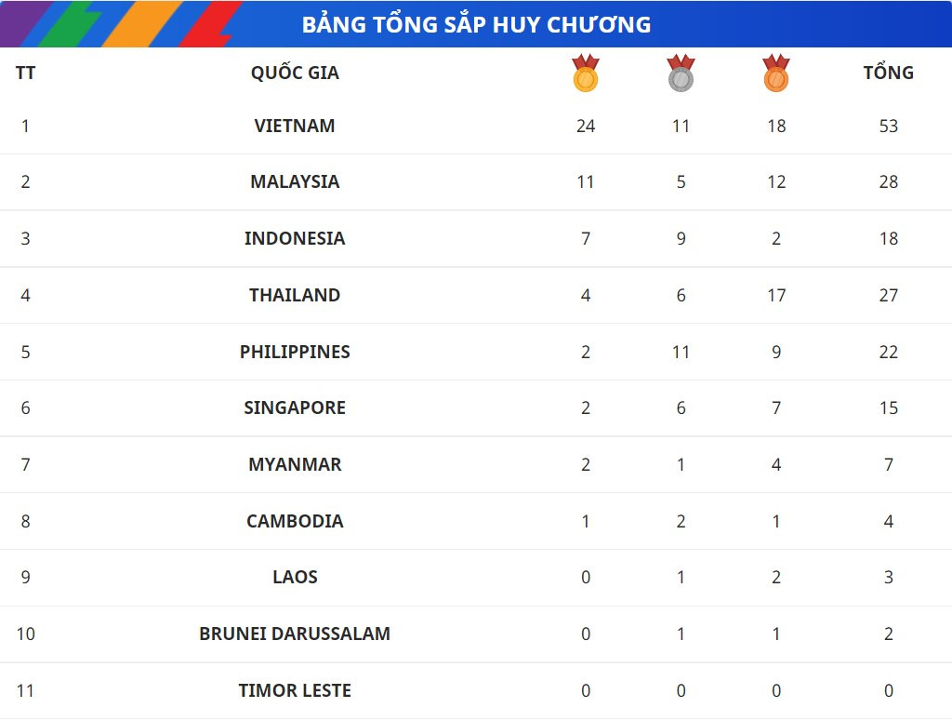Select LAOS in the medal table
The height and width of the screenshot is (721, 952).
pos(295,577)
